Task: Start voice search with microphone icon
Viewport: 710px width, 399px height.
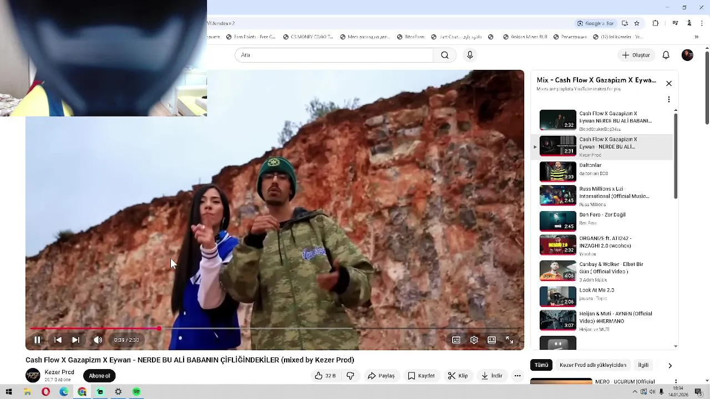Action: point(470,55)
